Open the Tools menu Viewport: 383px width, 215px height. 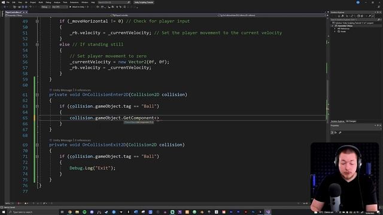point(65,2)
